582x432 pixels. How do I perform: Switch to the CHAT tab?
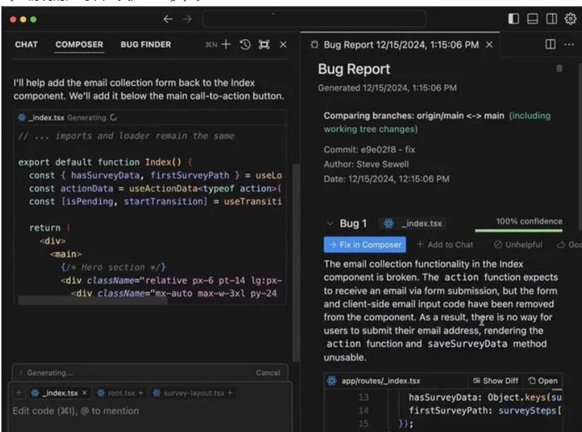click(x=26, y=45)
